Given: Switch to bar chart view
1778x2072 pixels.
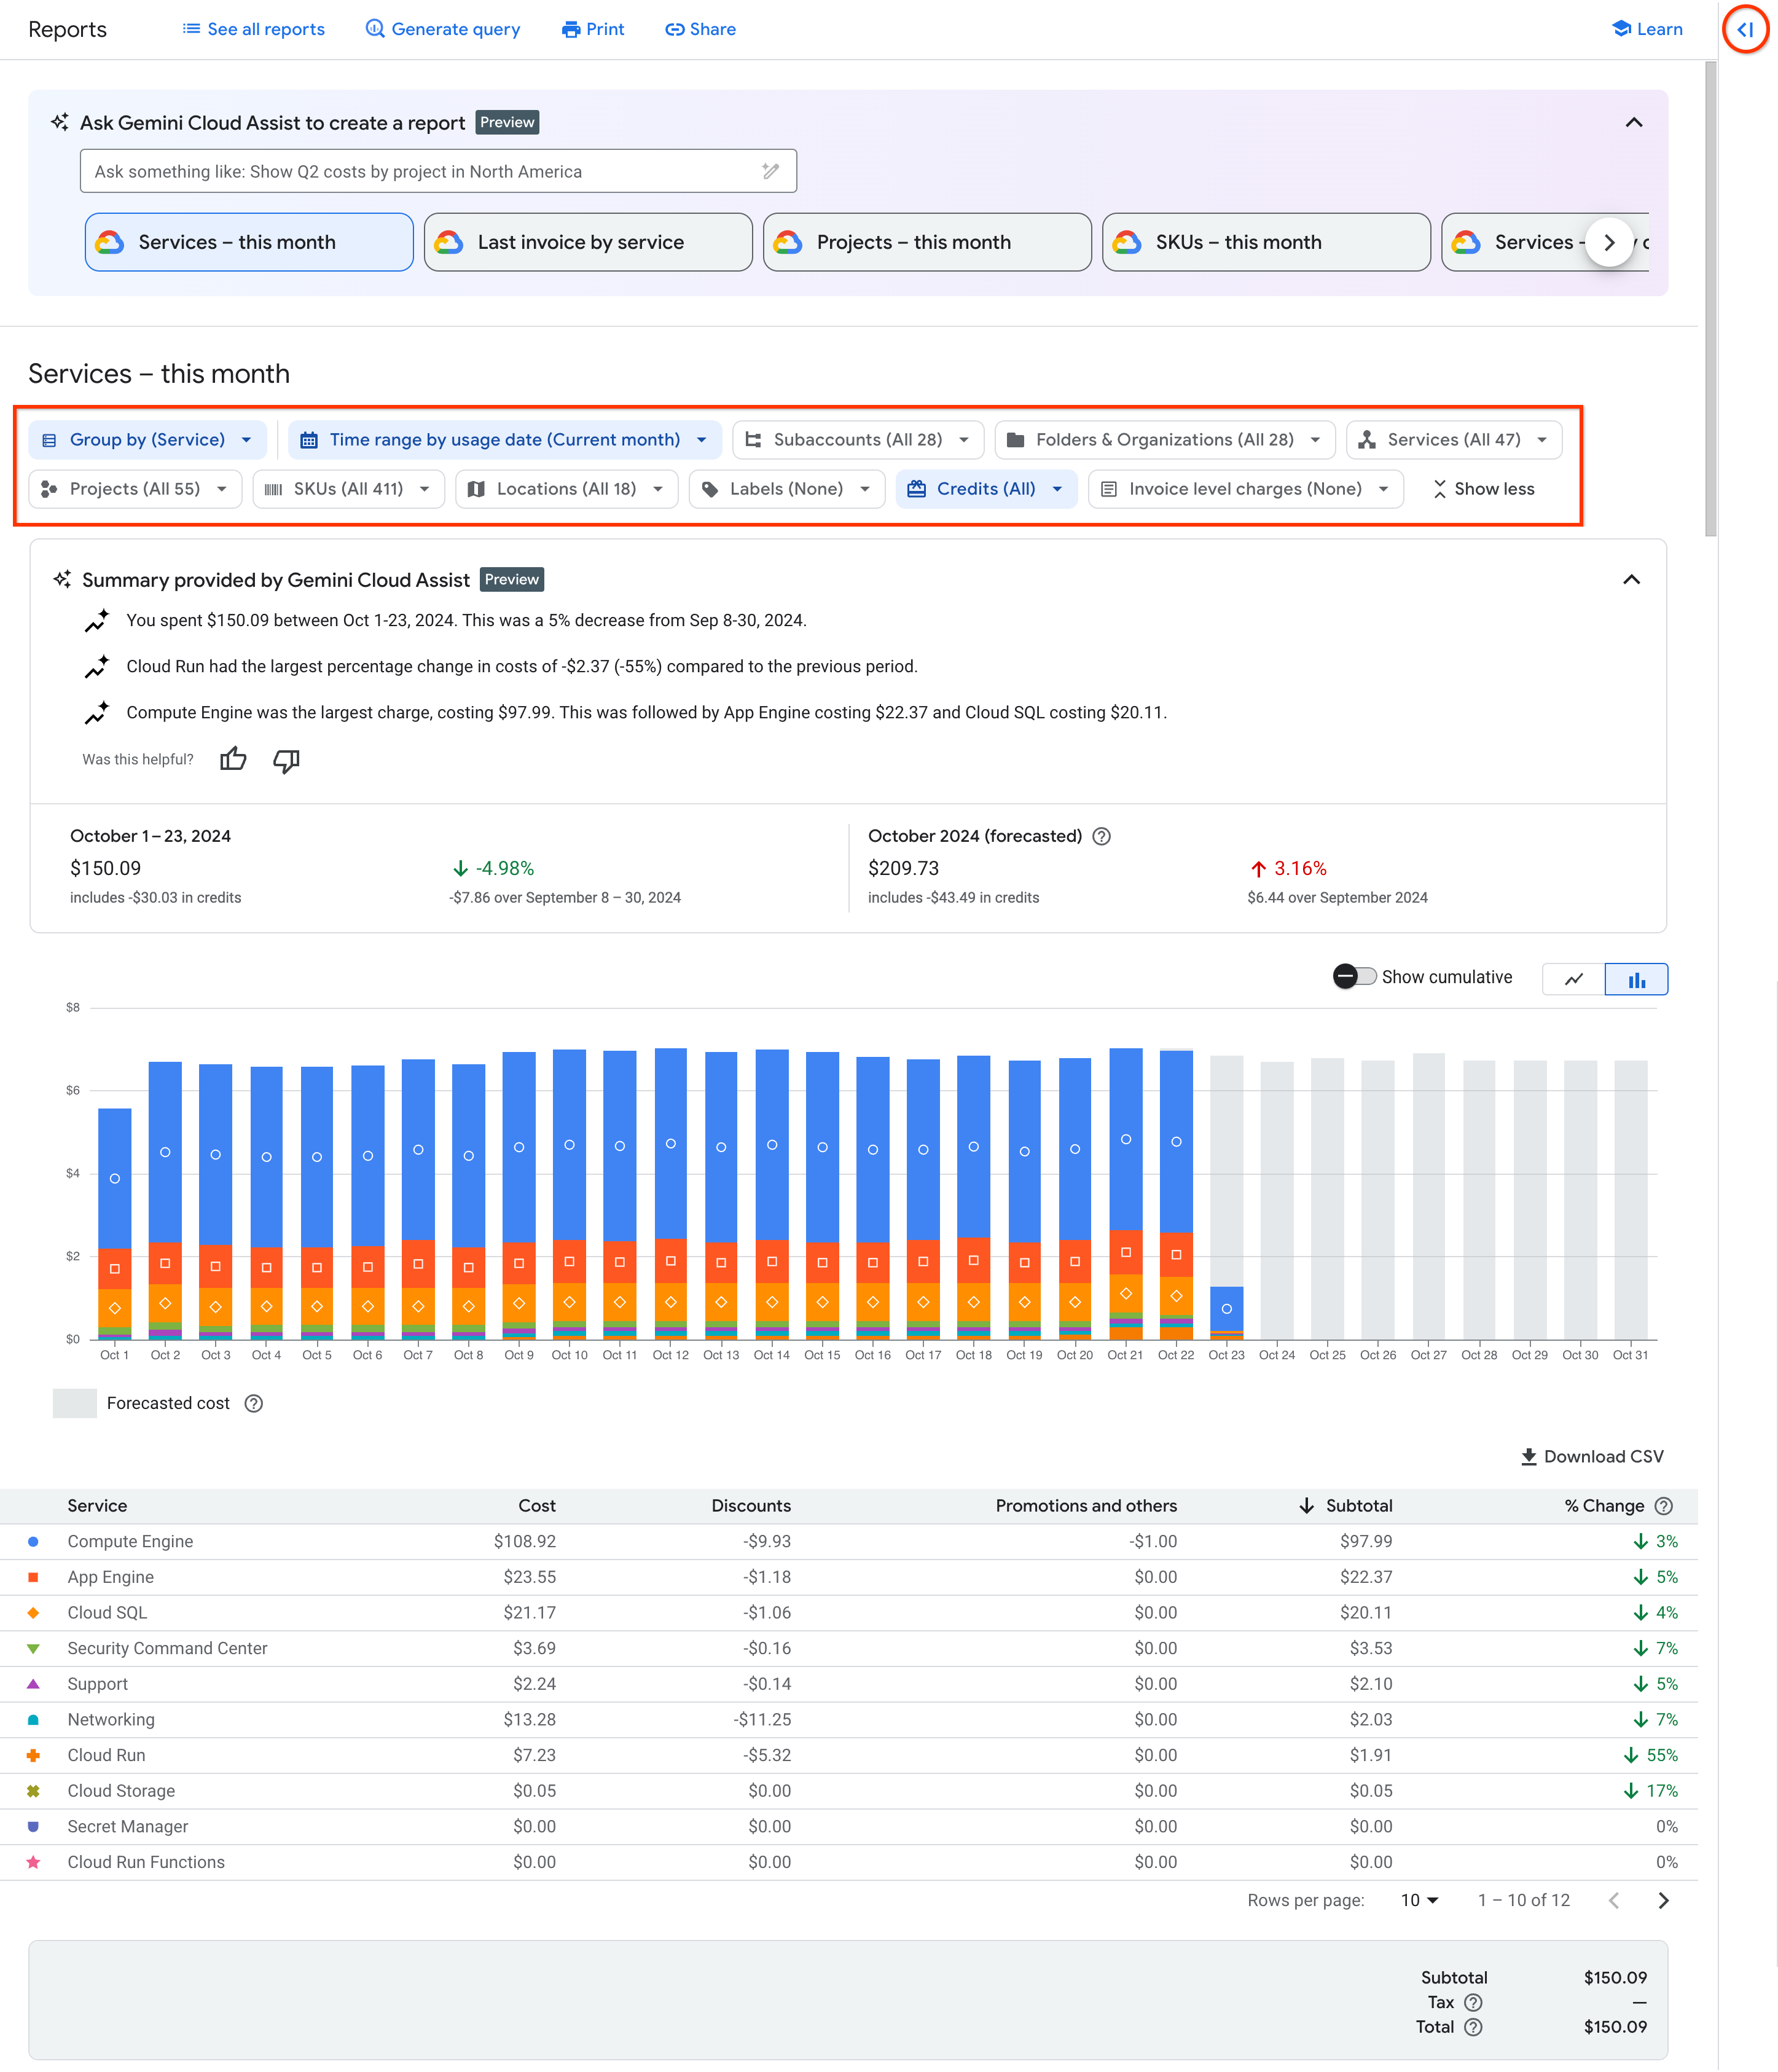Looking at the screenshot, I should pos(1636,979).
